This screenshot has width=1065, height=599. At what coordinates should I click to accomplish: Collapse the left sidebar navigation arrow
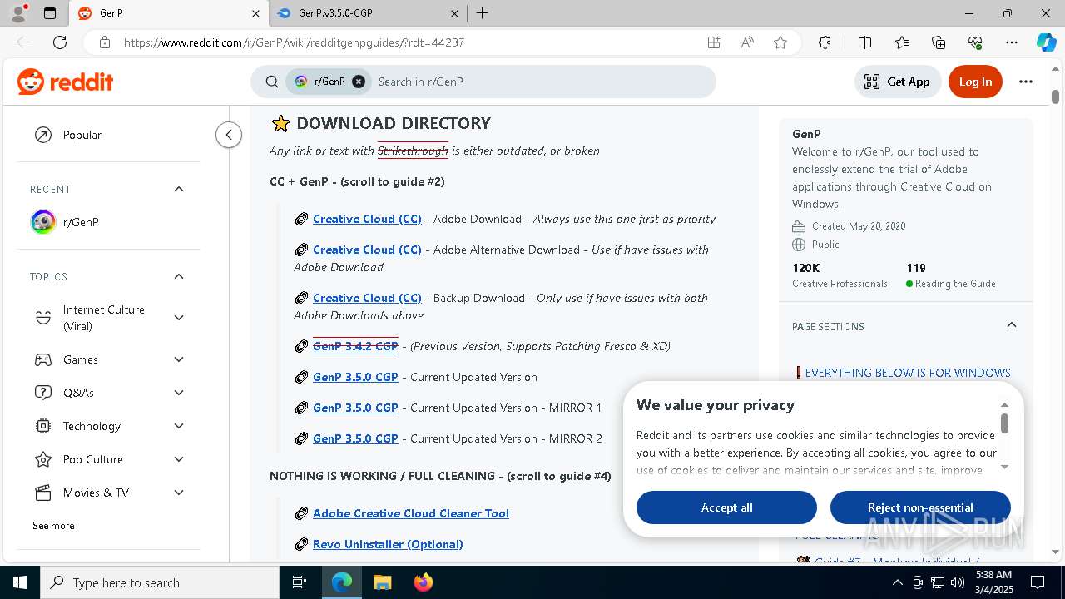229,135
